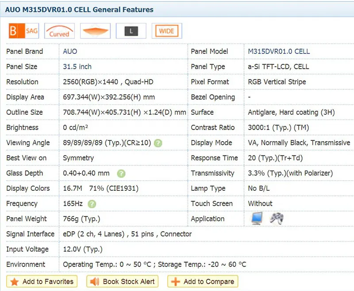The height and width of the screenshot is (291, 354).
Task: Click the Signal Interface row label
Action: [30, 234]
